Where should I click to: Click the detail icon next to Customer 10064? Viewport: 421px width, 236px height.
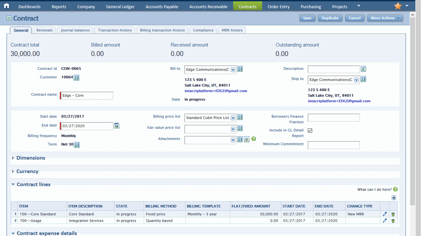(x=77, y=78)
